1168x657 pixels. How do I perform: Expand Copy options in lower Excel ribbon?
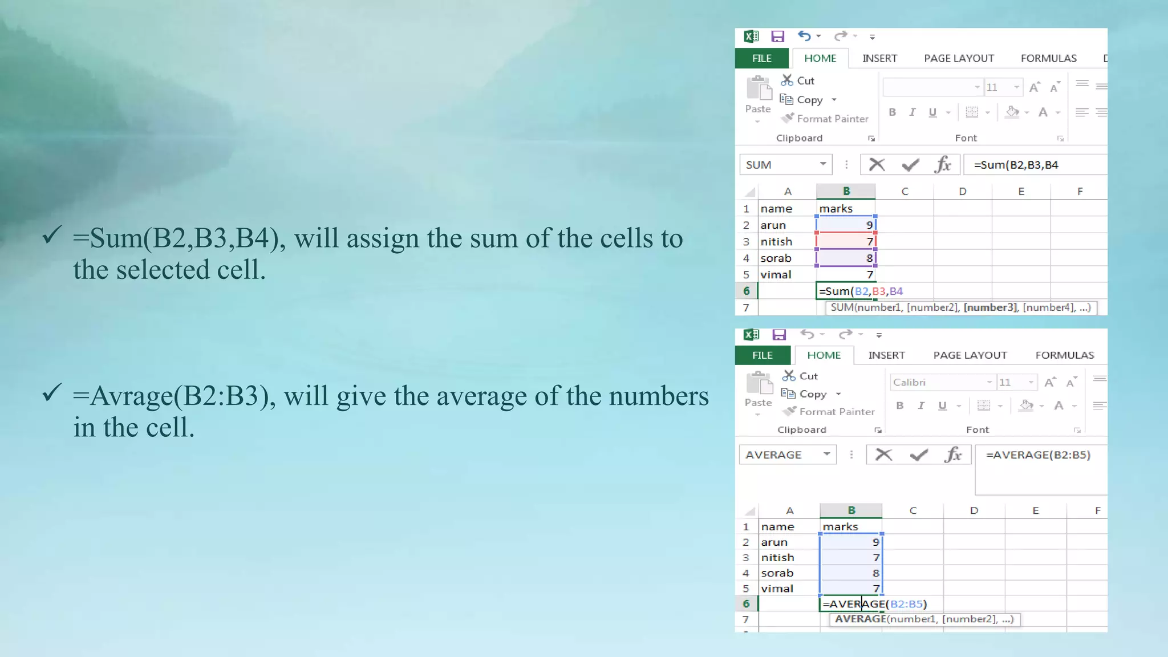click(x=838, y=394)
